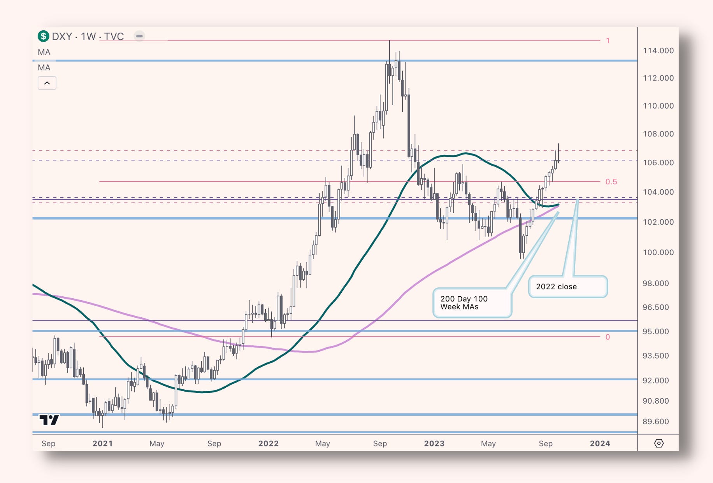Viewport: 713px width, 483px height.
Task: Select the DXY · 1W · TVC title
Action: (x=88, y=37)
